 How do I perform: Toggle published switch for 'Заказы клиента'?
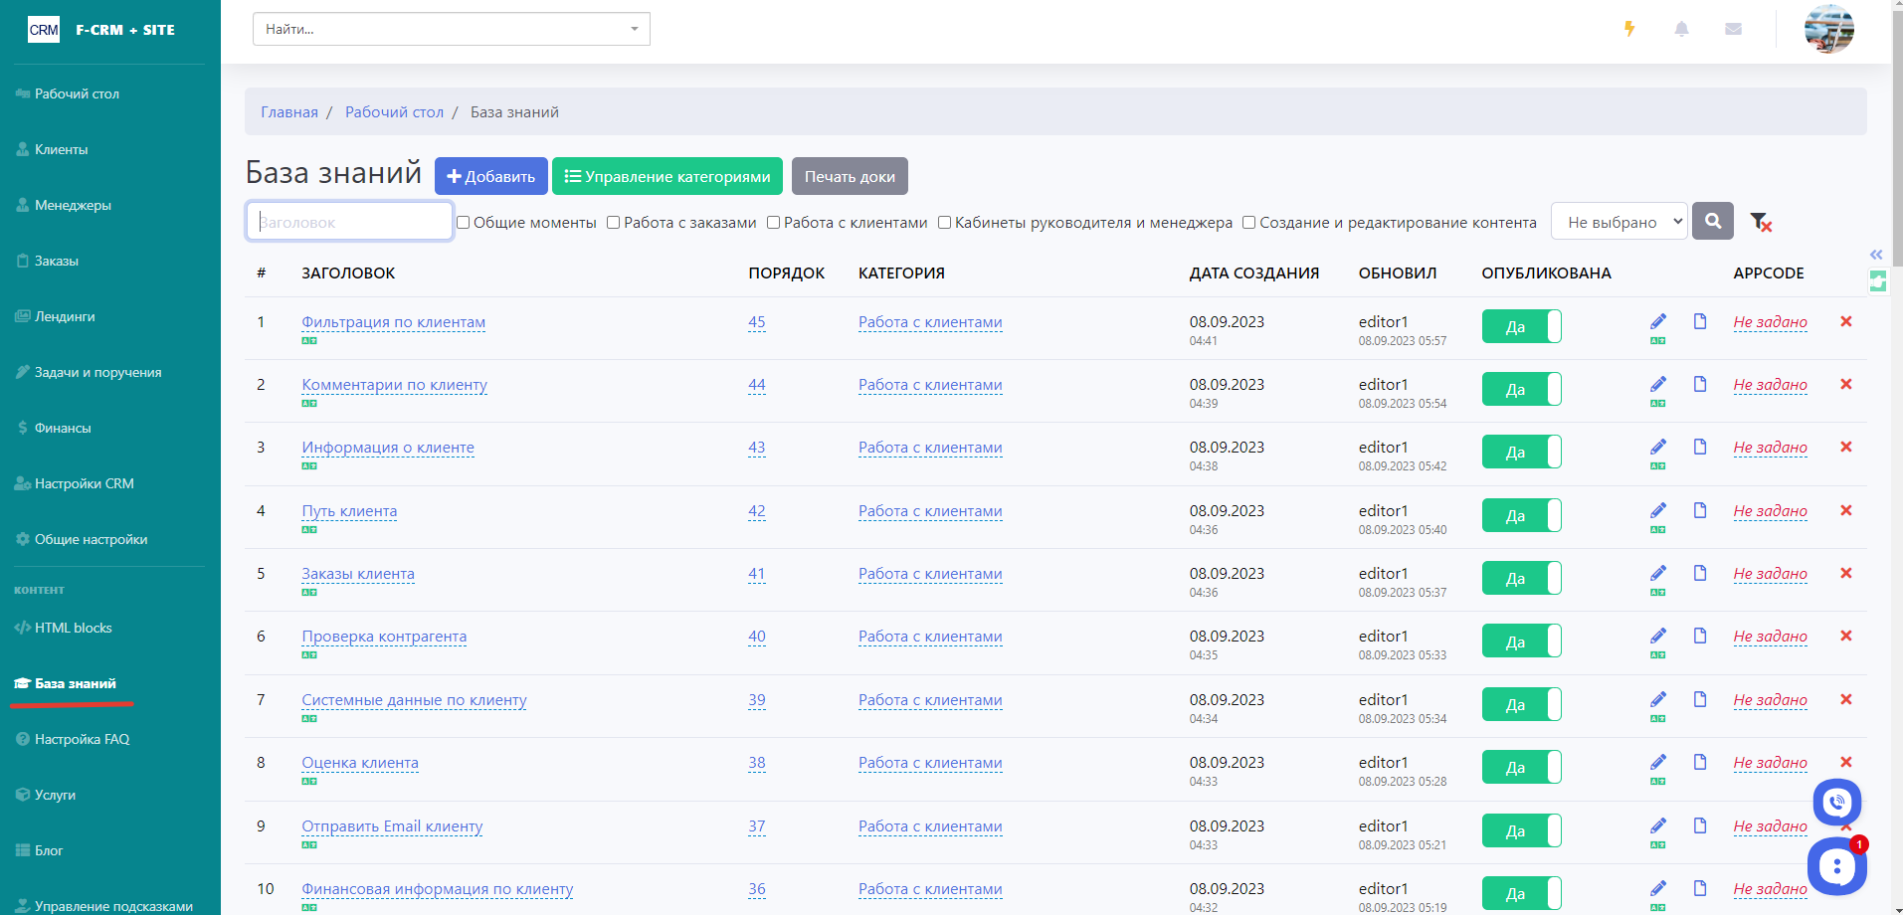(1521, 578)
